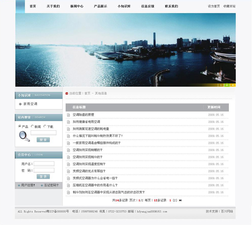Click the bullet icon beside 用户注册

tap(19, 185)
